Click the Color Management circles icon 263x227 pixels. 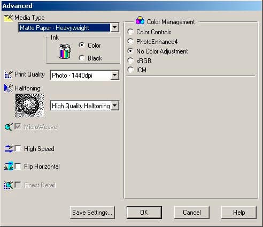(140, 20)
